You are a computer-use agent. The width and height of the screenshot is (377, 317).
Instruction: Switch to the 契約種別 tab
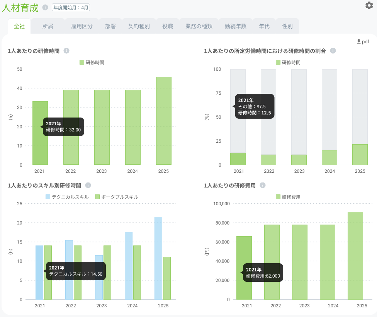point(139,26)
